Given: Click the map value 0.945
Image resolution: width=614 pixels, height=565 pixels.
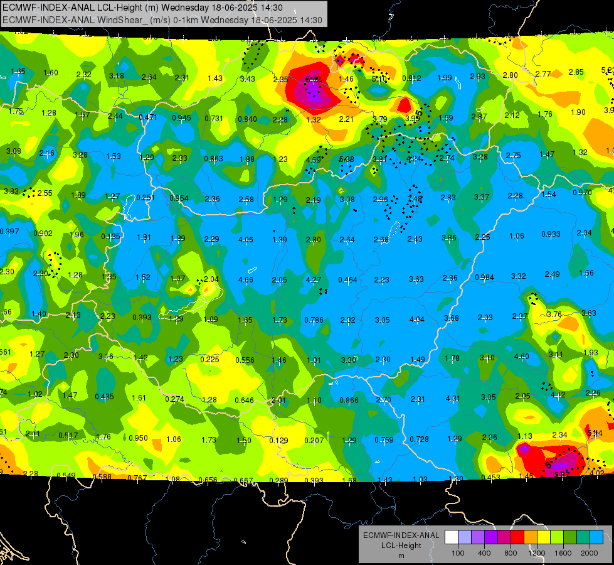Looking at the screenshot, I should tap(181, 117).
